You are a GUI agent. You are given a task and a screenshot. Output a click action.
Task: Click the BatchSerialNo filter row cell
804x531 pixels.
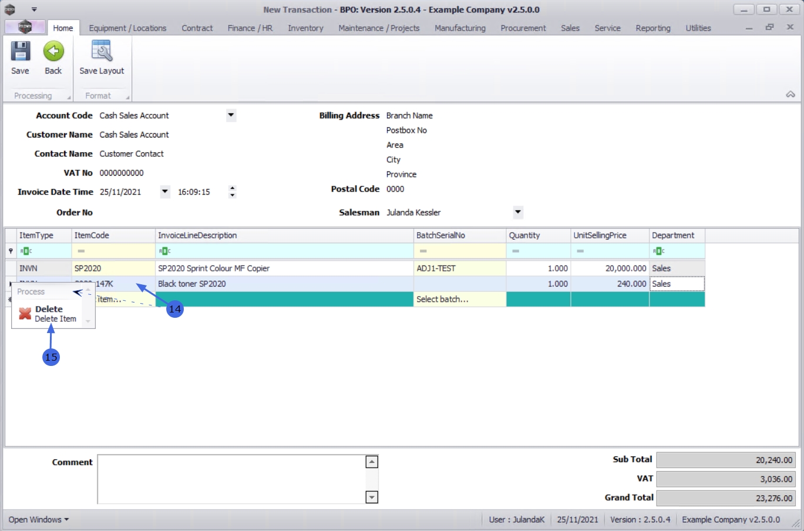click(460, 251)
